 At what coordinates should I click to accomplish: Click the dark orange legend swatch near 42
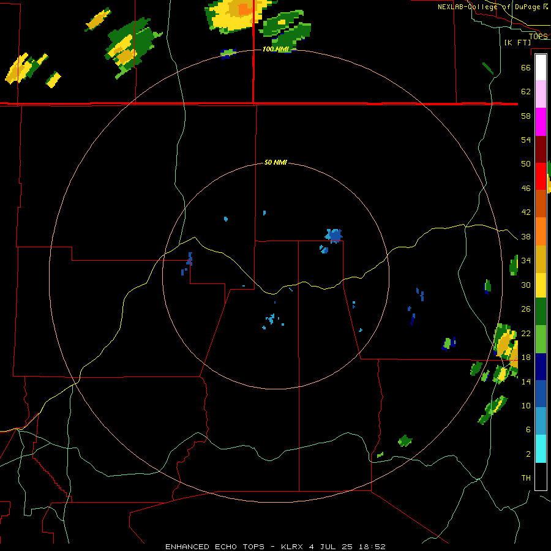[x=541, y=204]
